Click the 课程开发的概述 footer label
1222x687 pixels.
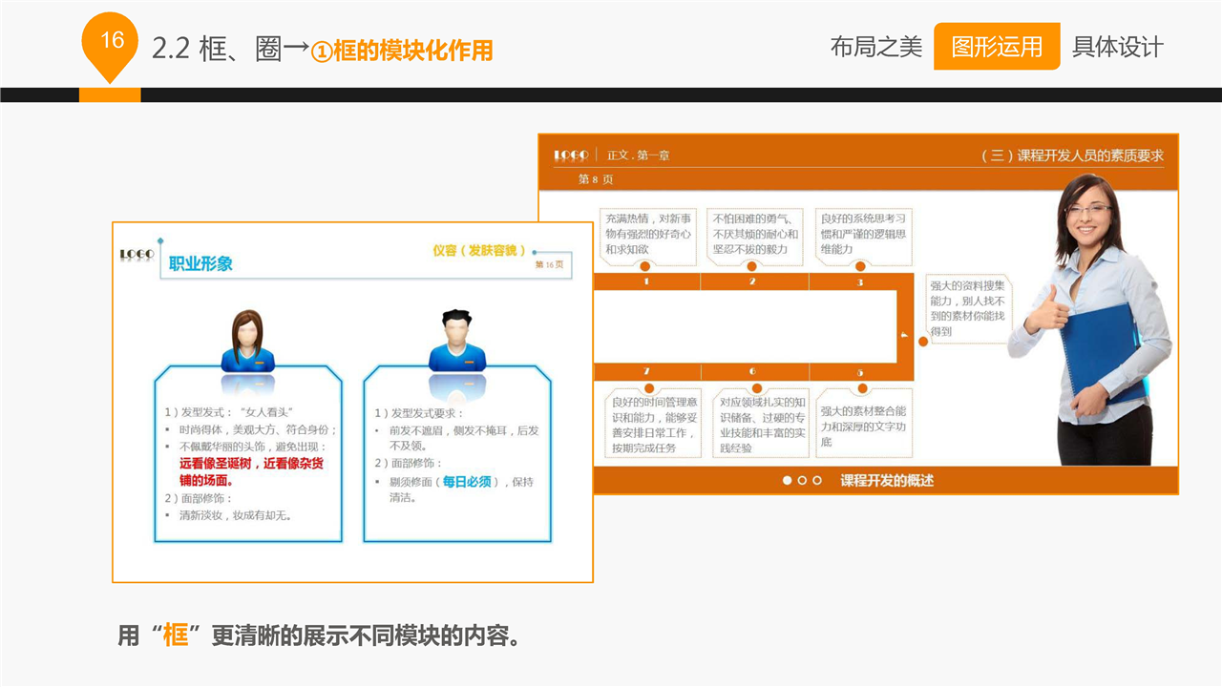point(887,481)
